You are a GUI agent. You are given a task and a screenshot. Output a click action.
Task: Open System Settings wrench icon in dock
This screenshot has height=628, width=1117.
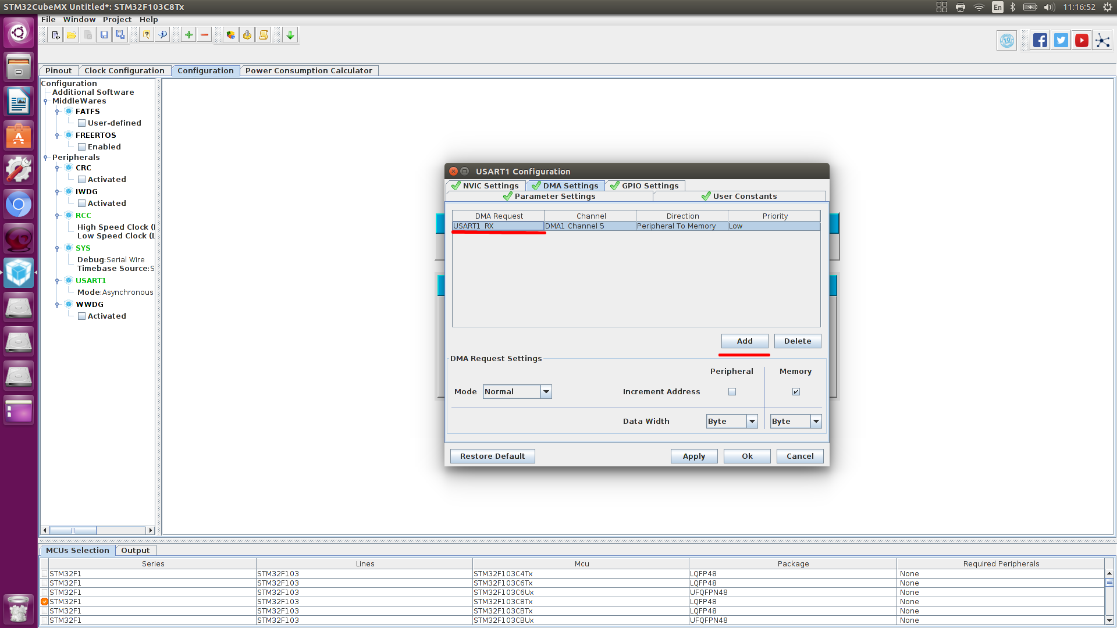pos(19,170)
